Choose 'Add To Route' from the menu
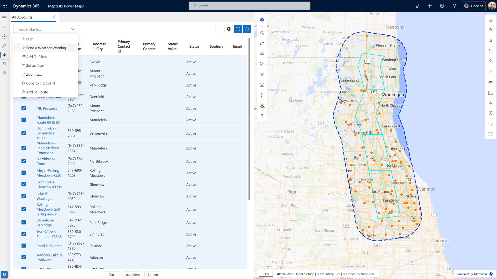 tap(37, 92)
